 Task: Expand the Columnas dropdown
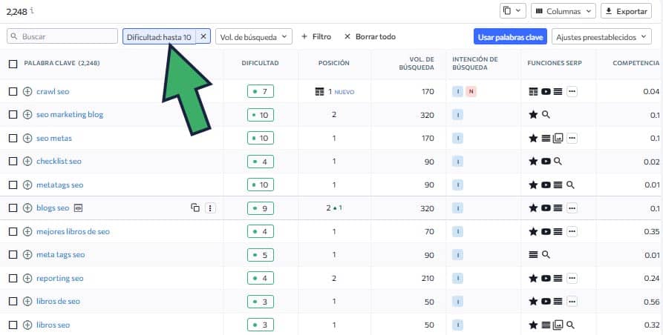point(564,11)
